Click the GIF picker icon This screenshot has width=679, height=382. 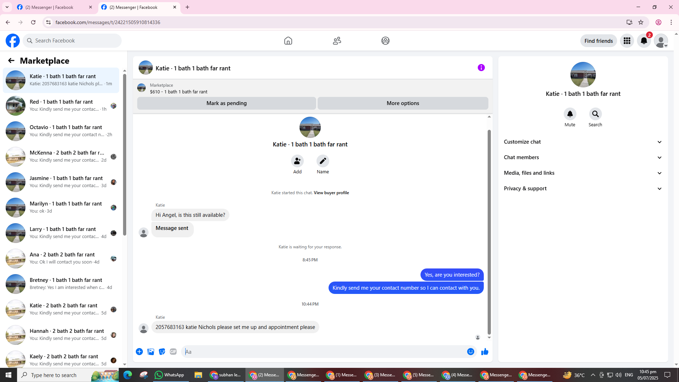click(x=173, y=352)
